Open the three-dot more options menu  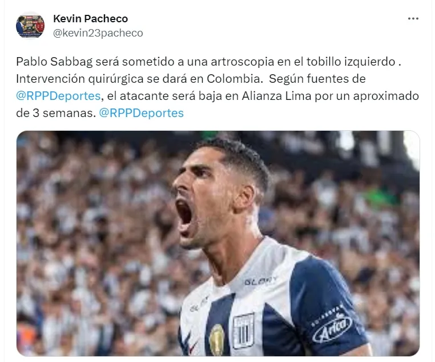[413, 19]
